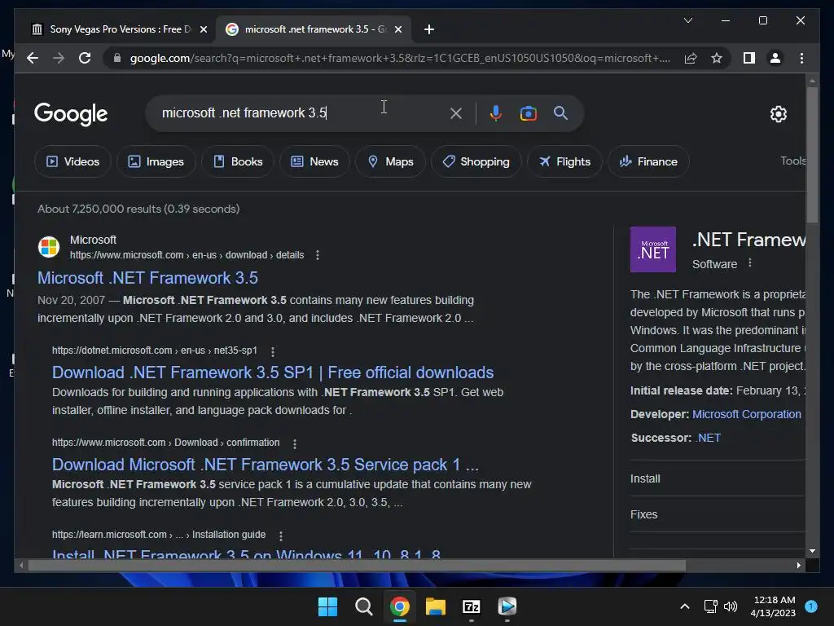834x626 pixels.
Task: Open more options for Download confirmation result
Action: point(295,443)
